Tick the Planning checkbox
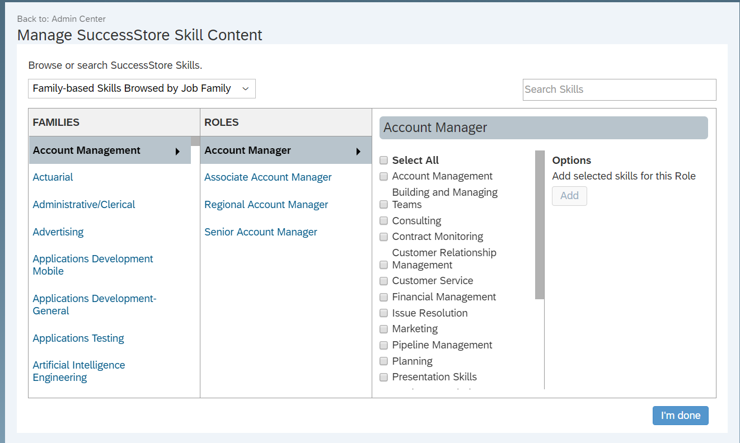 coord(383,361)
